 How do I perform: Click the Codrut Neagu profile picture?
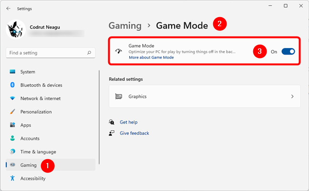coord(15,29)
